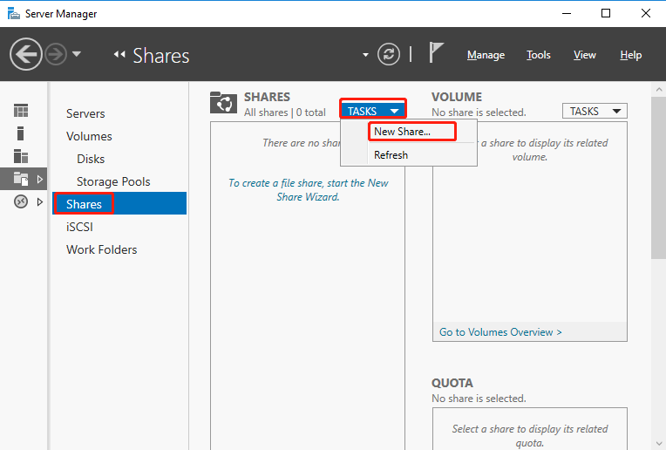This screenshot has width=666, height=450.
Task: Open the Manage menu
Action: click(x=486, y=55)
